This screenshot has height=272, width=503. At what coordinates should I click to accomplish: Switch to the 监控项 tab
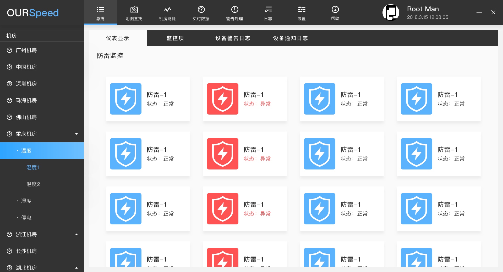click(x=174, y=38)
